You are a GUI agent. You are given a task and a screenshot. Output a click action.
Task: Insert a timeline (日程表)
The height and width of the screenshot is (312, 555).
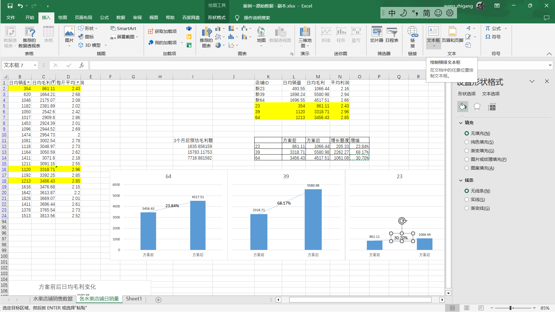(392, 35)
